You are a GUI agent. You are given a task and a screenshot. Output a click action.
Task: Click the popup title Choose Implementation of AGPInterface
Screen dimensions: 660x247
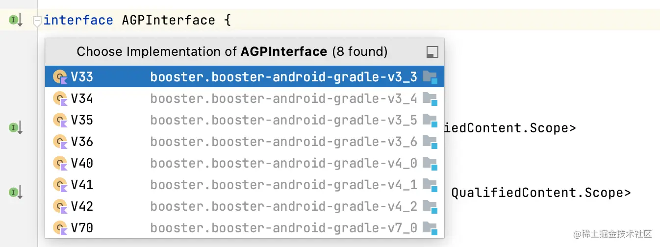[x=232, y=51]
